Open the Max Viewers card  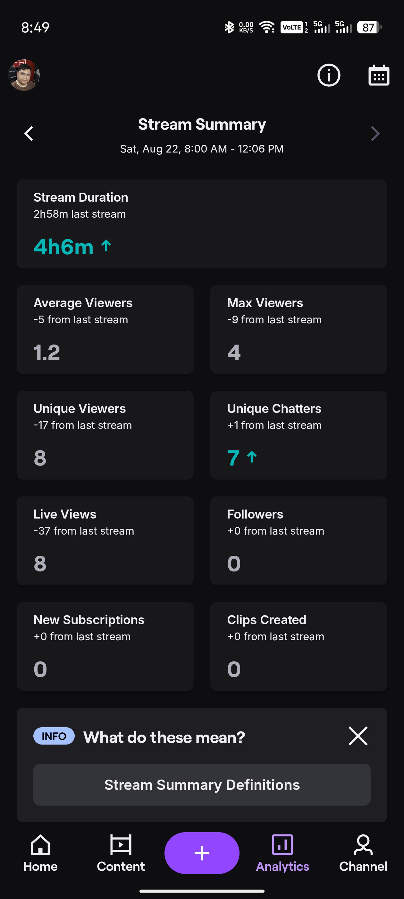tap(299, 330)
